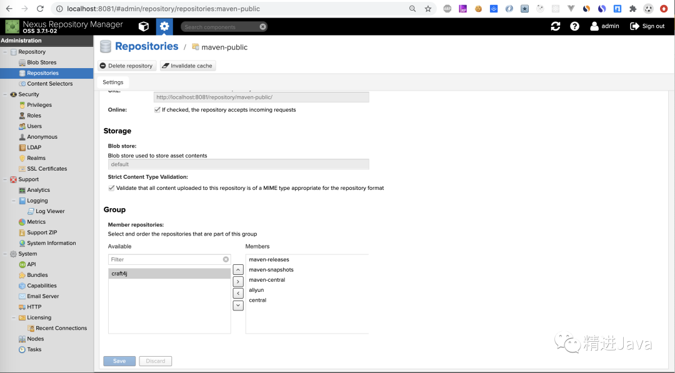Open the Browse cube icon in header

pos(143,27)
